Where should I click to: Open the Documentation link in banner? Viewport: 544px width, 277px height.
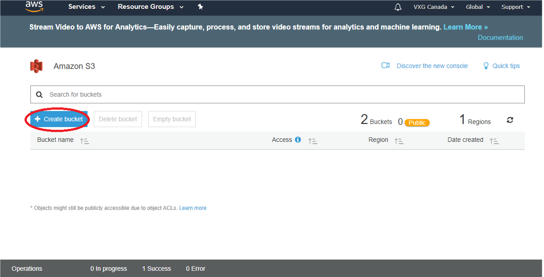click(x=500, y=37)
